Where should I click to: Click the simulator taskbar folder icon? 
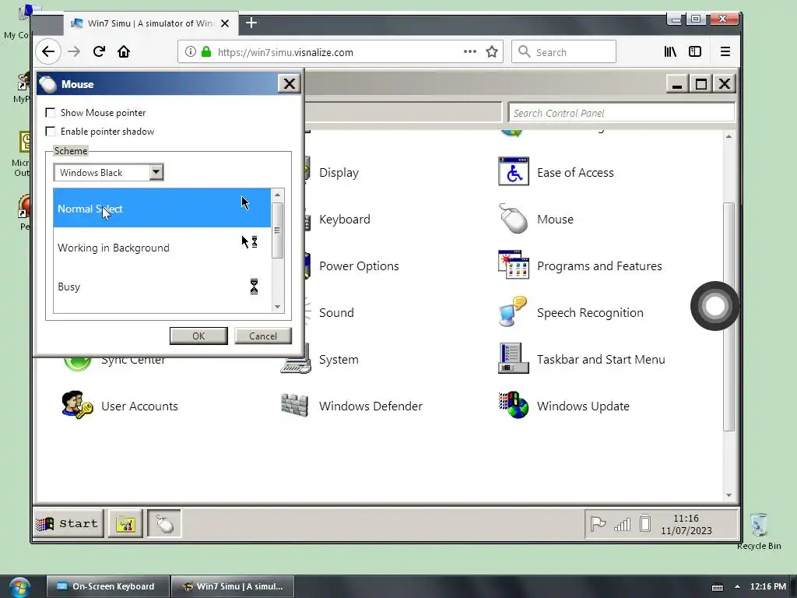click(x=125, y=523)
